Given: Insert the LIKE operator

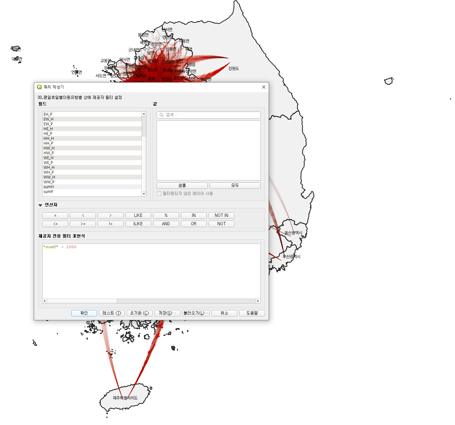Looking at the screenshot, I should point(138,216).
